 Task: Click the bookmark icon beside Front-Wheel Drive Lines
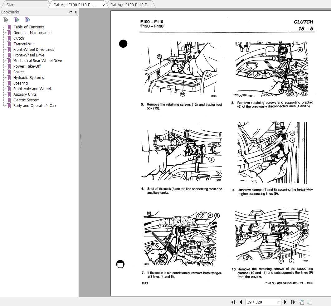[9, 49]
